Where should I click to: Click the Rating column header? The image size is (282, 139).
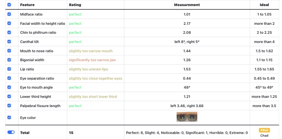click(75, 5)
